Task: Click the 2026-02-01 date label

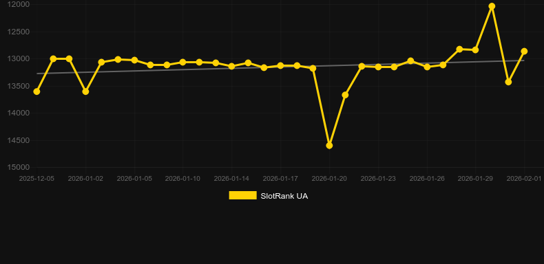Action: click(524, 179)
